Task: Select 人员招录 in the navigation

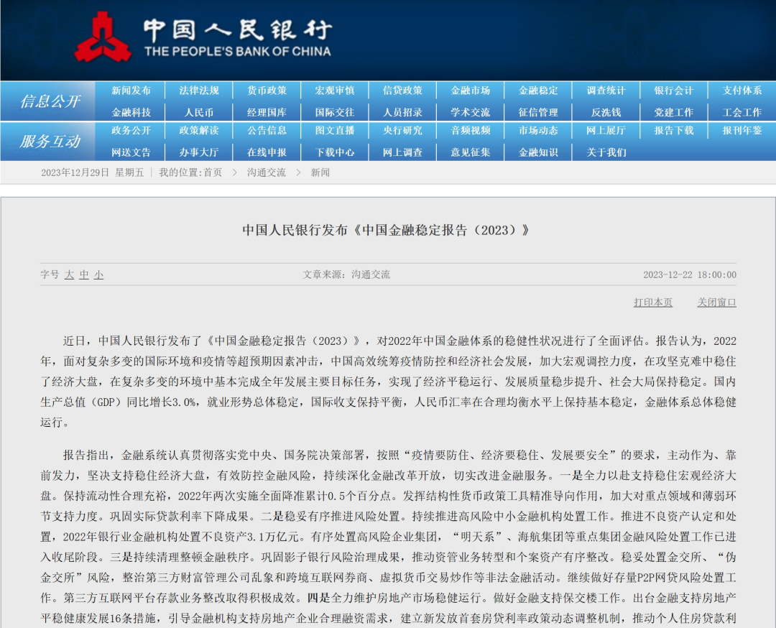Action: click(403, 112)
